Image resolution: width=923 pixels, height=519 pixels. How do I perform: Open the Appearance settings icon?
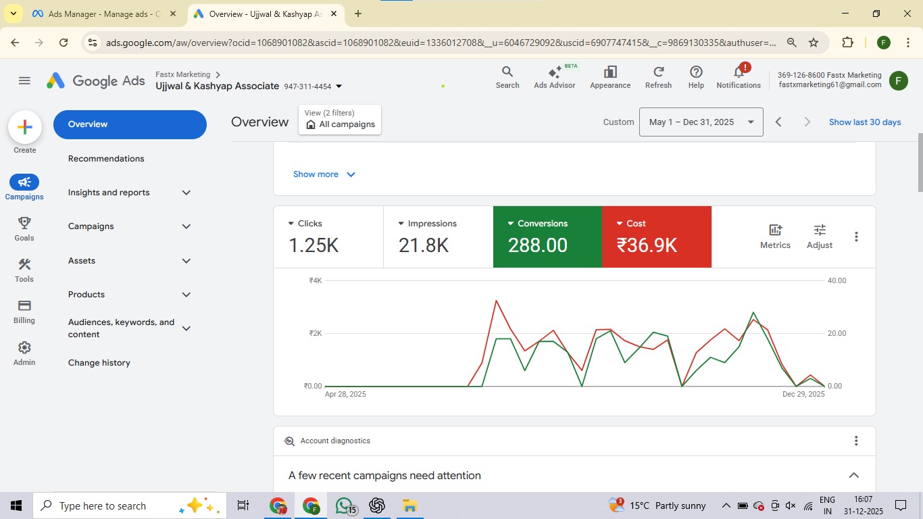point(609,76)
